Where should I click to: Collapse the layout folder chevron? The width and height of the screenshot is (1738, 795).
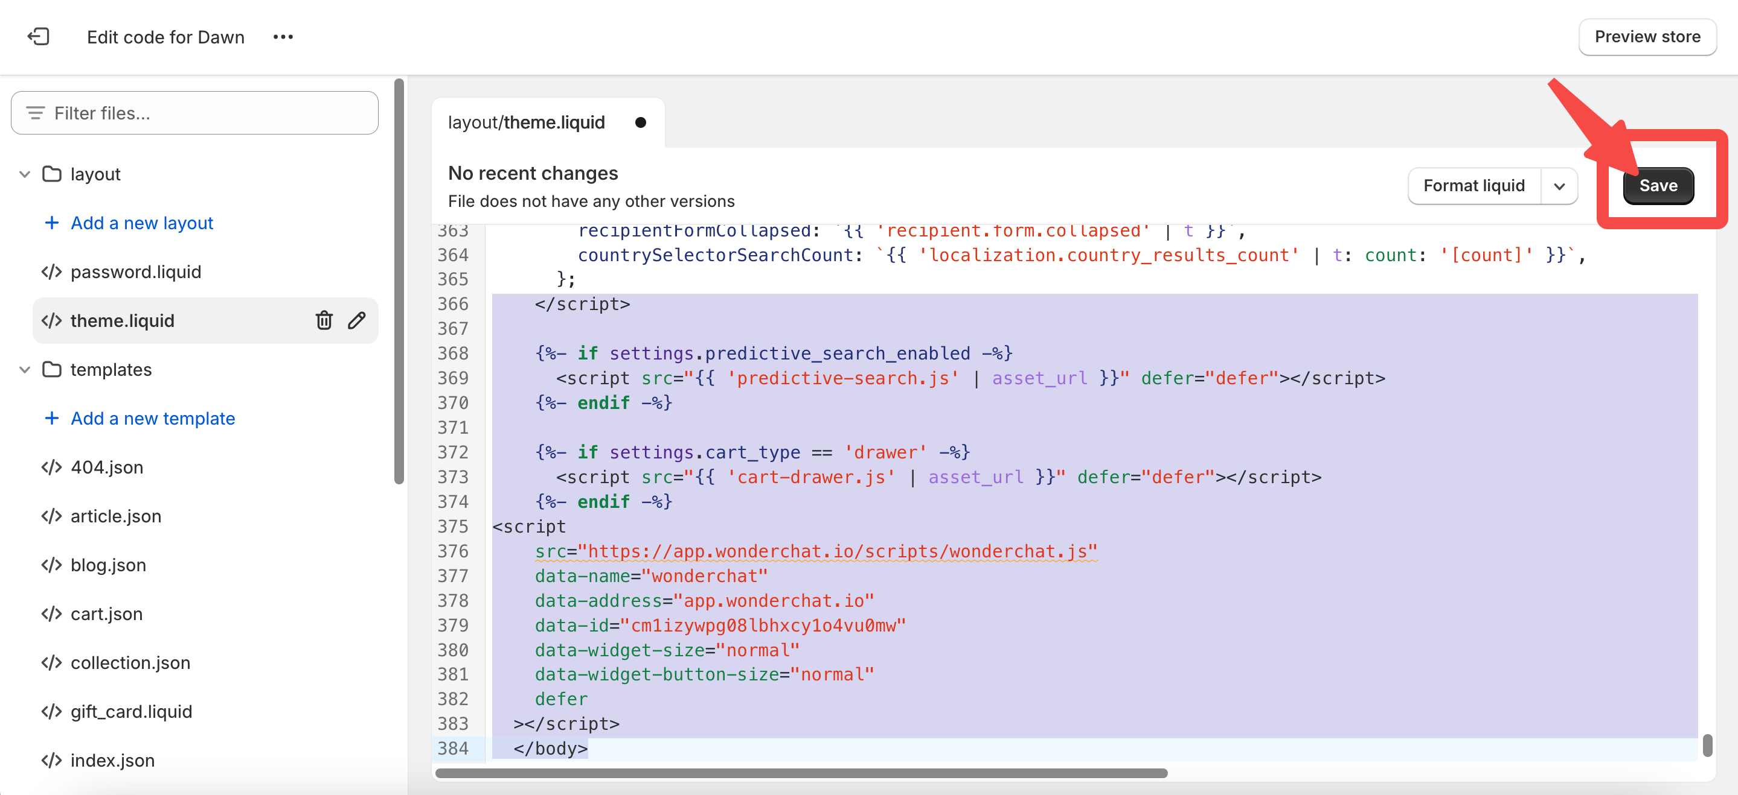25,174
